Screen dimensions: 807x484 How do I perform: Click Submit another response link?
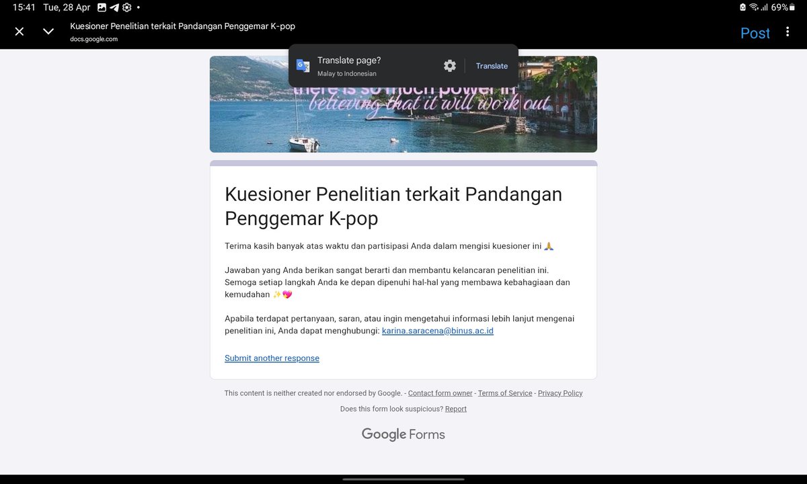coord(272,358)
